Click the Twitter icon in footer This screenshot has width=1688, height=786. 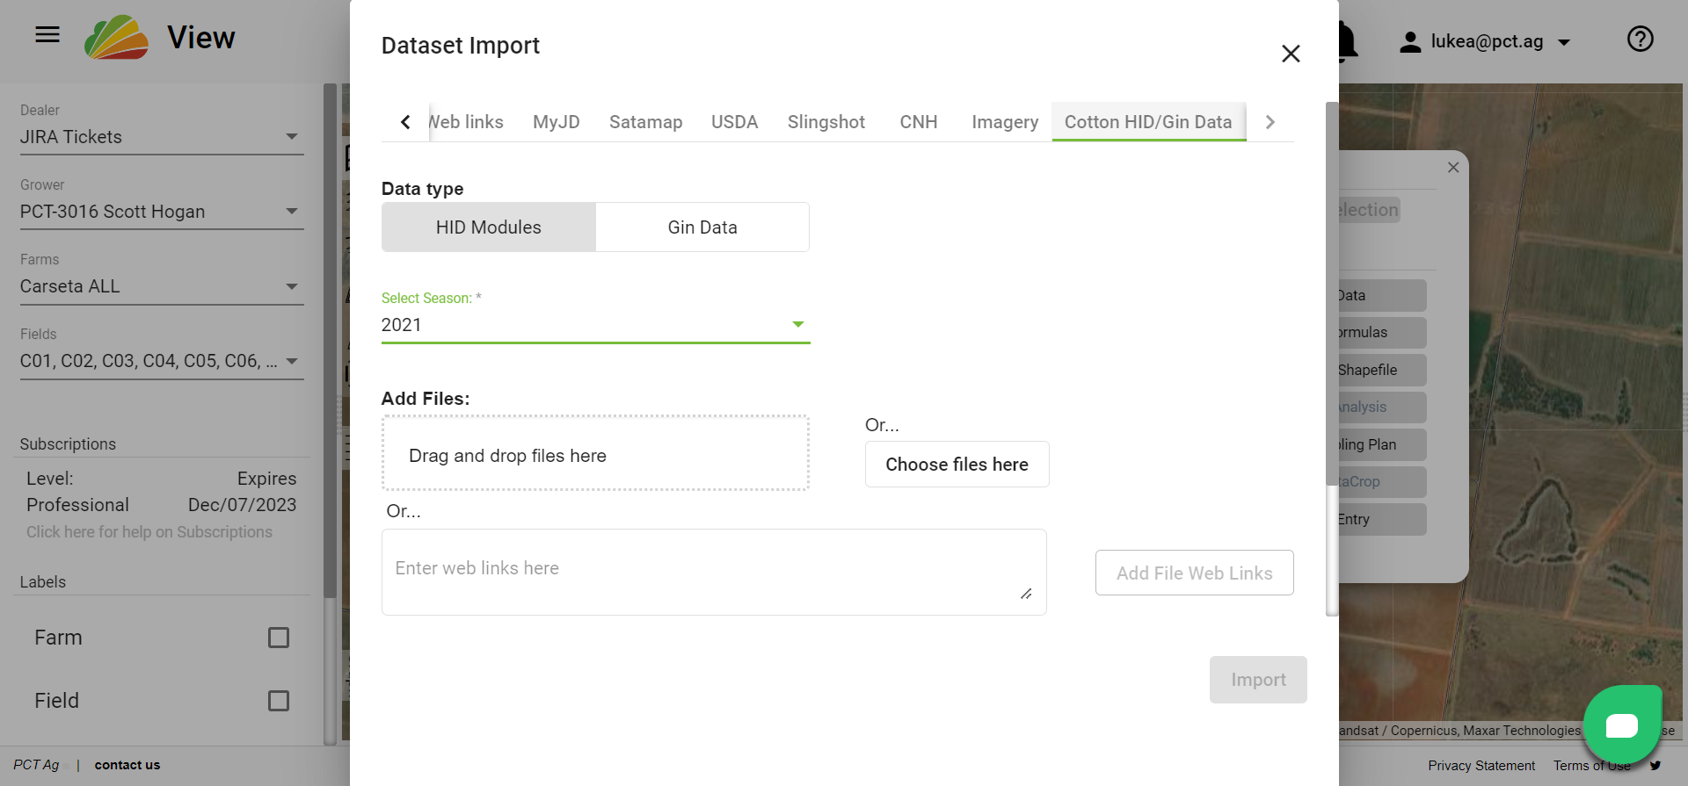point(1655,765)
